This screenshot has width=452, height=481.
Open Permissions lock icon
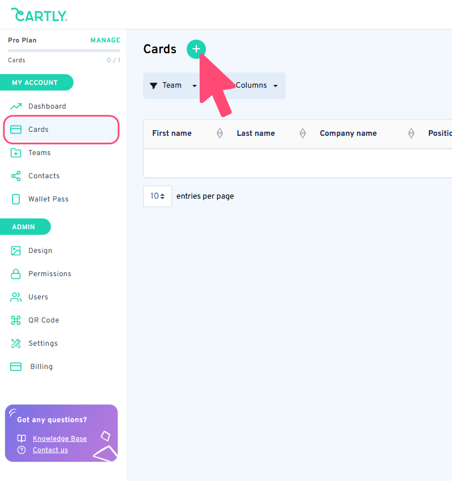tap(16, 274)
